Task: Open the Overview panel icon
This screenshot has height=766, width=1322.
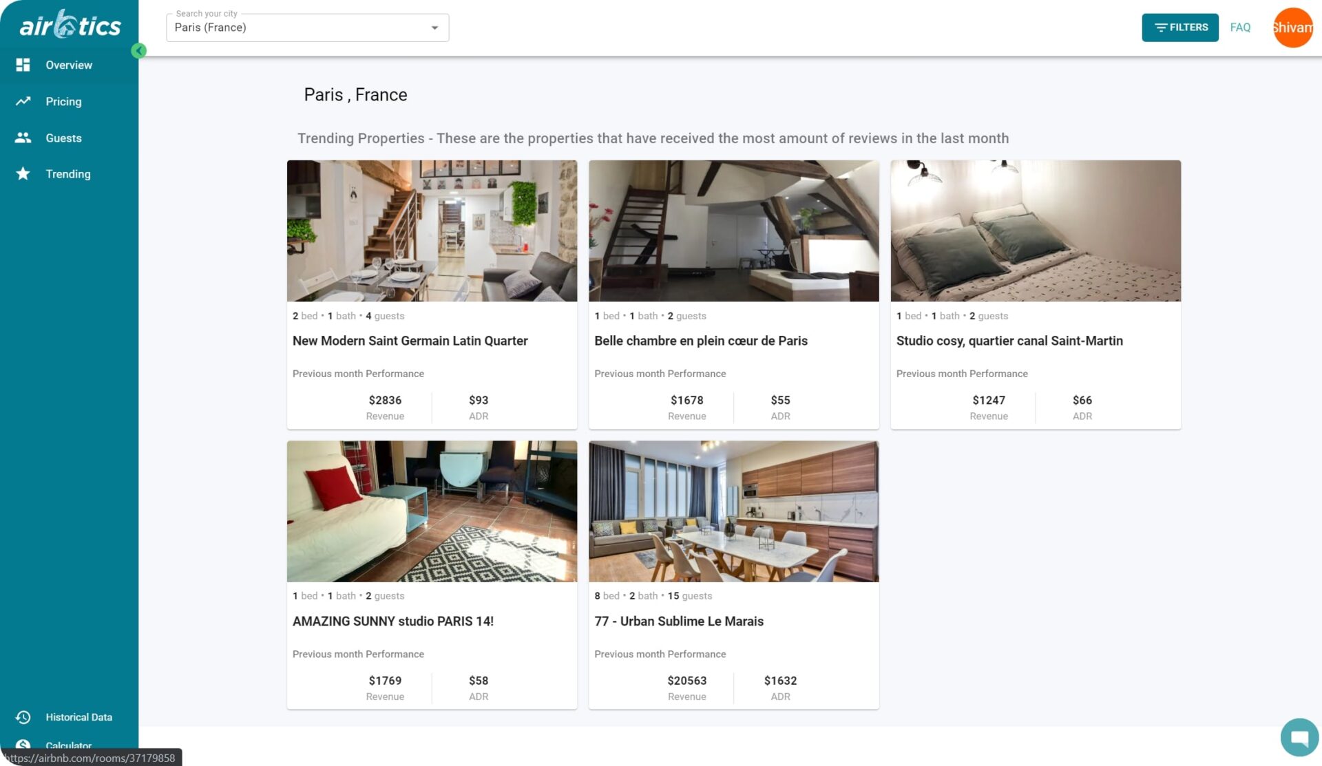Action: (x=23, y=64)
